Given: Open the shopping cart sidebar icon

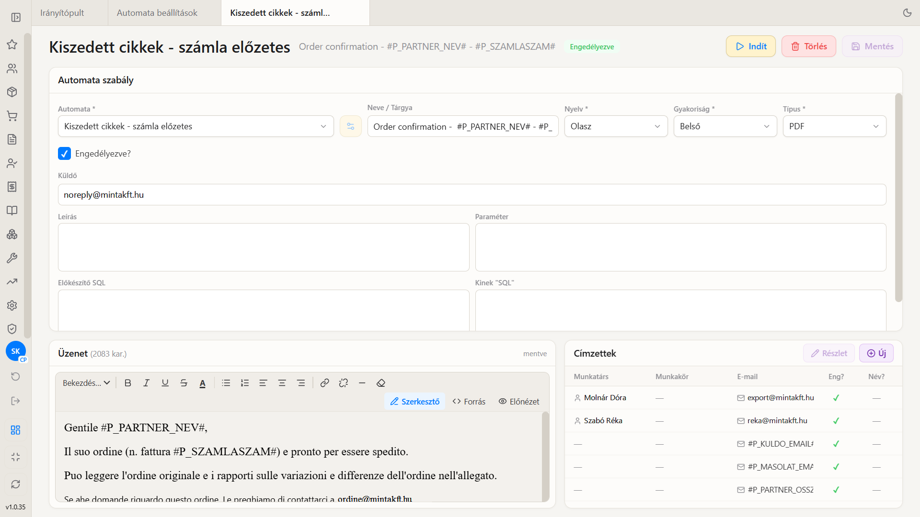Looking at the screenshot, I should coord(12,116).
